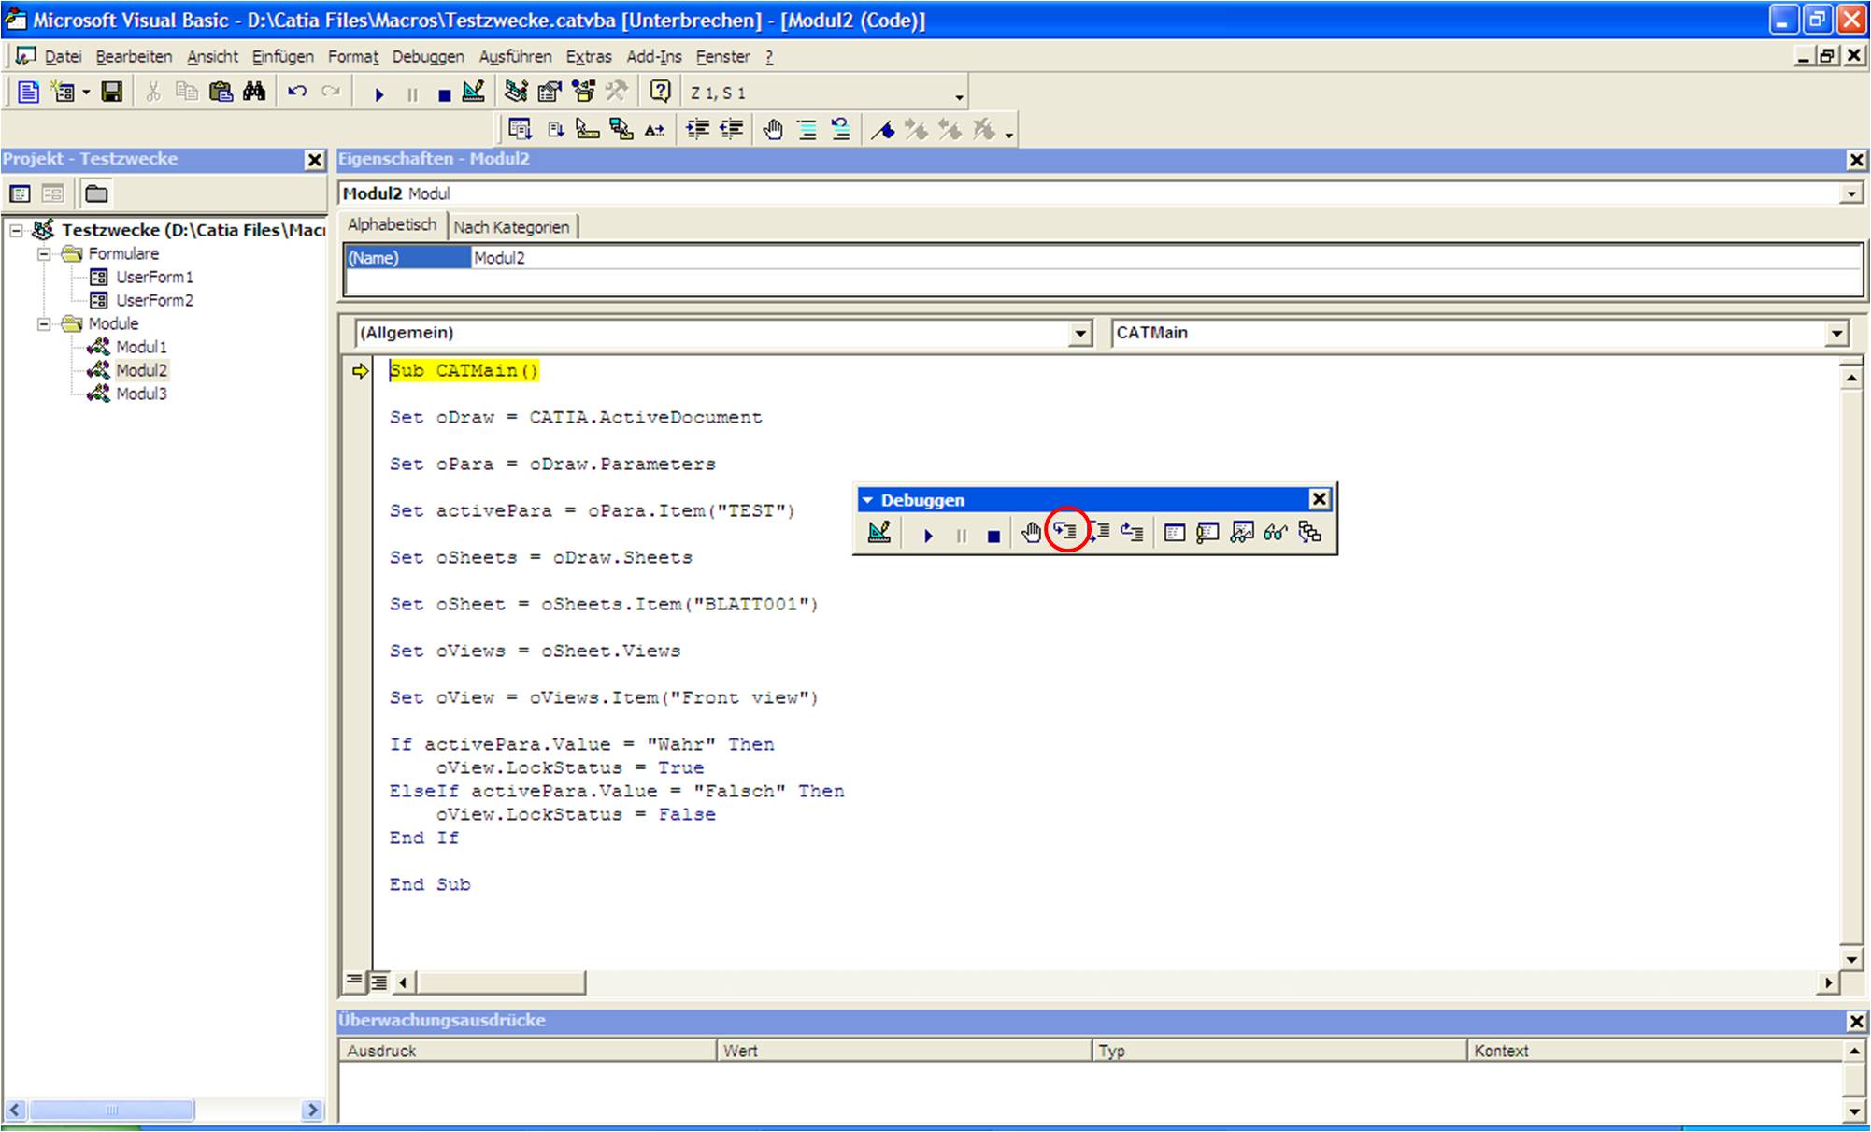
Task: Click Paste icon in the main toolbar
Action: (x=221, y=92)
